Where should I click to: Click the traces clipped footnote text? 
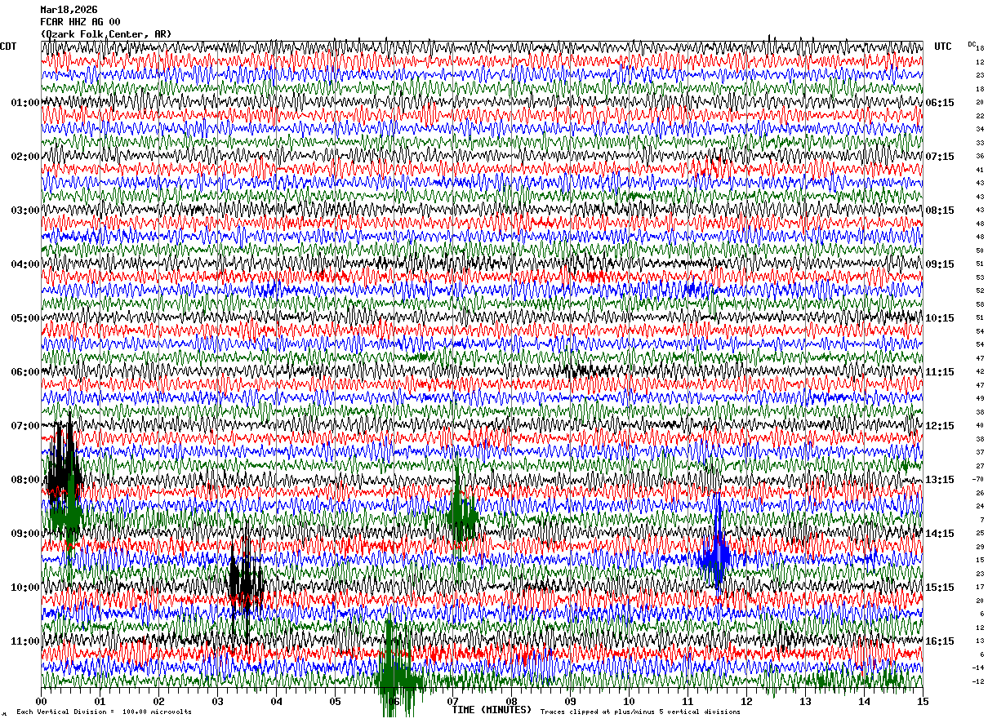point(640,712)
